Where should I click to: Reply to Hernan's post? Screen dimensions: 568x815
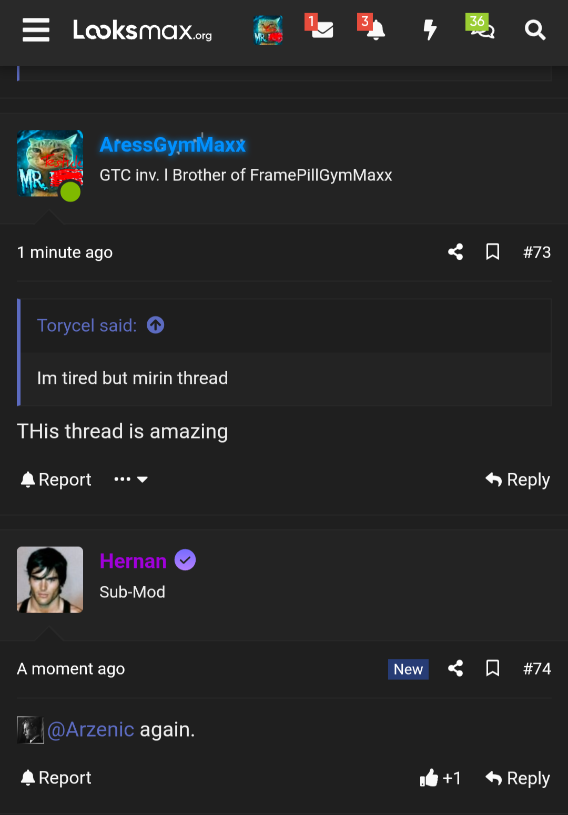[518, 778]
